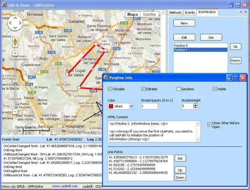Click the red color swatch

[111, 106]
